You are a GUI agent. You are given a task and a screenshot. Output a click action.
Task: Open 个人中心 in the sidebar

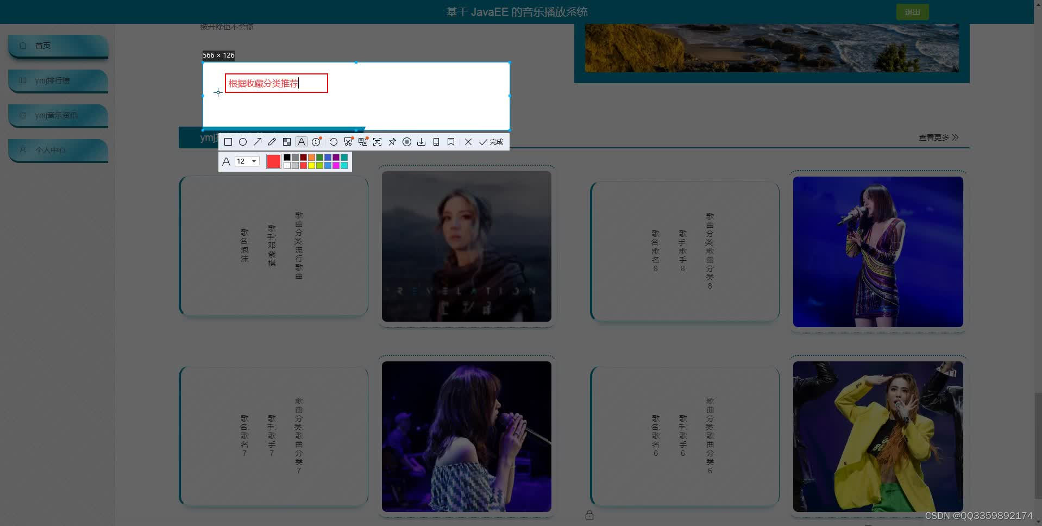point(58,151)
